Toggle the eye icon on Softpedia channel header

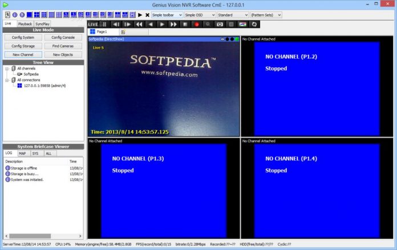(x=222, y=39)
